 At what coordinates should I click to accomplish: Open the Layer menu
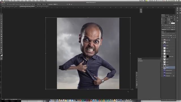point(22,1)
